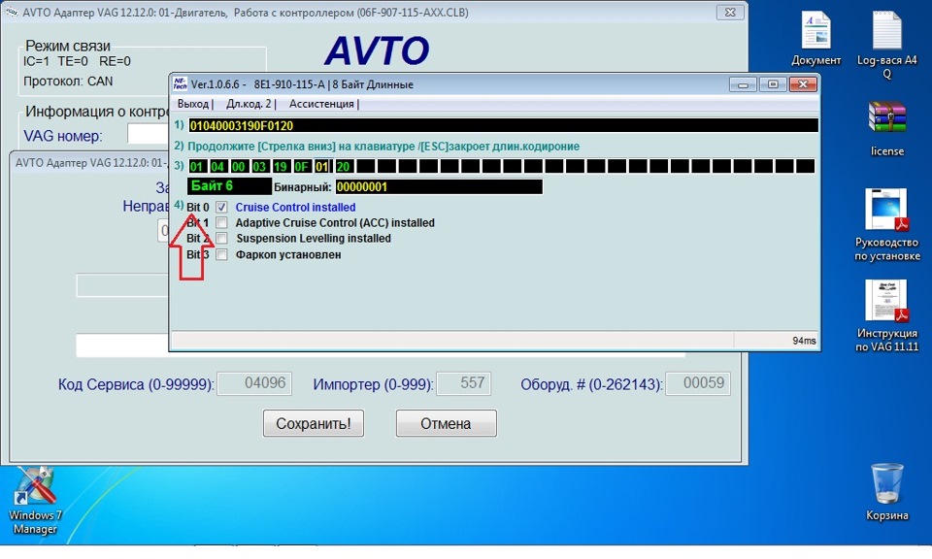Click the Сохранить! button
932x559 pixels.
(314, 423)
